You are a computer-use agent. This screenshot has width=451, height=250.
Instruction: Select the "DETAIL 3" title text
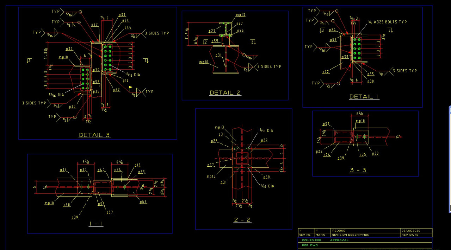coord(94,135)
